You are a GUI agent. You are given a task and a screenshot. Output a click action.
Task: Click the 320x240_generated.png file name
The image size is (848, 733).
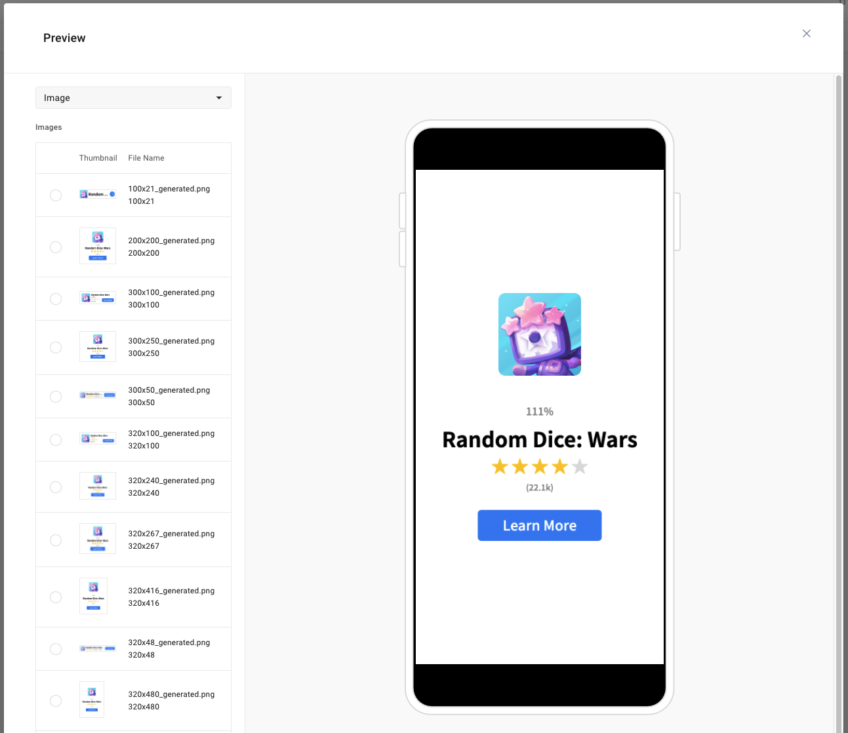click(x=171, y=481)
